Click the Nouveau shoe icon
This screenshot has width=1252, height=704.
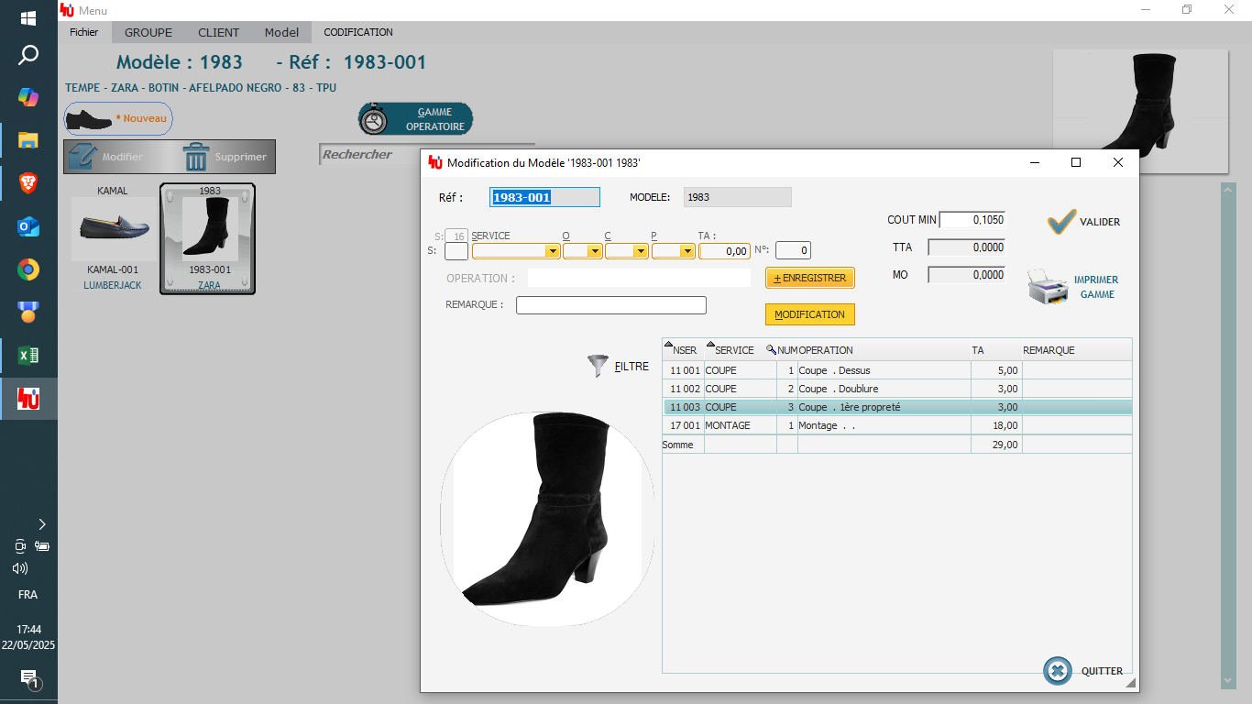89,119
